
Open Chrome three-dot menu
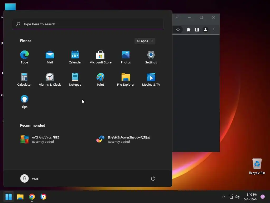(x=214, y=30)
